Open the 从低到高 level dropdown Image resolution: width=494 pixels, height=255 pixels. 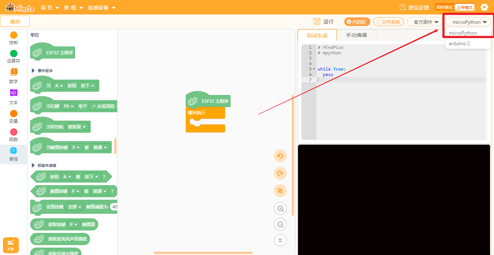click(104, 106)
